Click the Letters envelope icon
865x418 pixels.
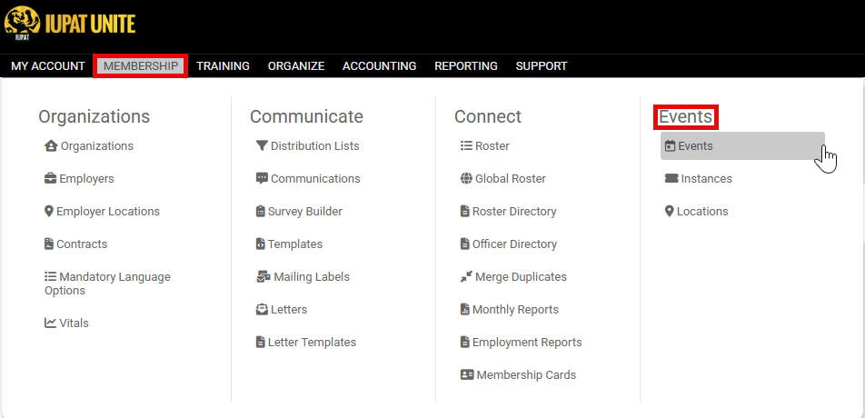click(x=262, y=309)
